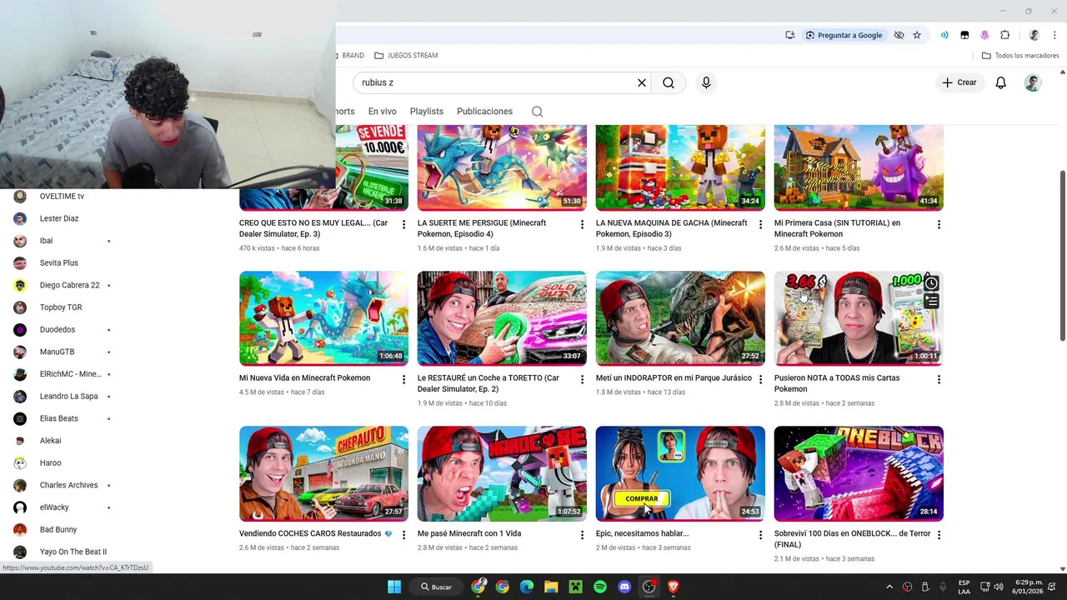Open YouTube notifications bell
The height and width of the screenshot is (600, 1067).
tap(1000, 82)
